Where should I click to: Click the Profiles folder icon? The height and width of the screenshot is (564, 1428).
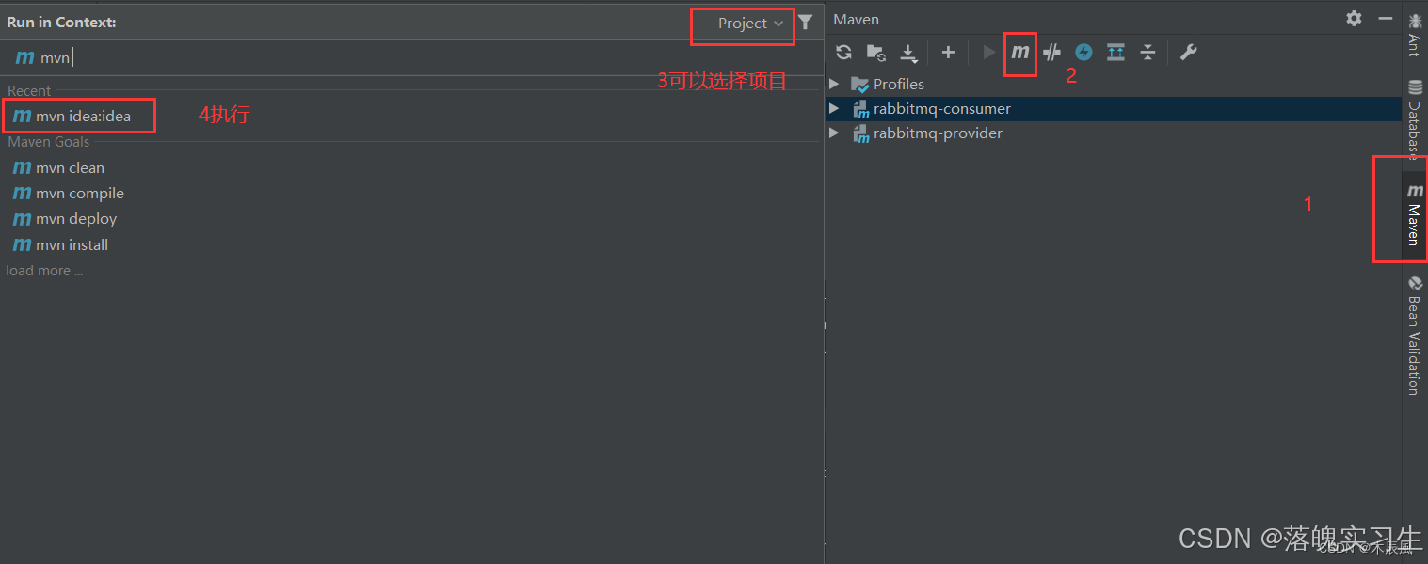pos(860,84)
